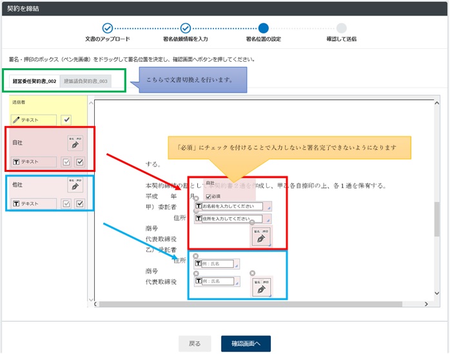Switch to the 経営委任契約書_002 tab
The image size is (450, 354).
tap(34, 81)
